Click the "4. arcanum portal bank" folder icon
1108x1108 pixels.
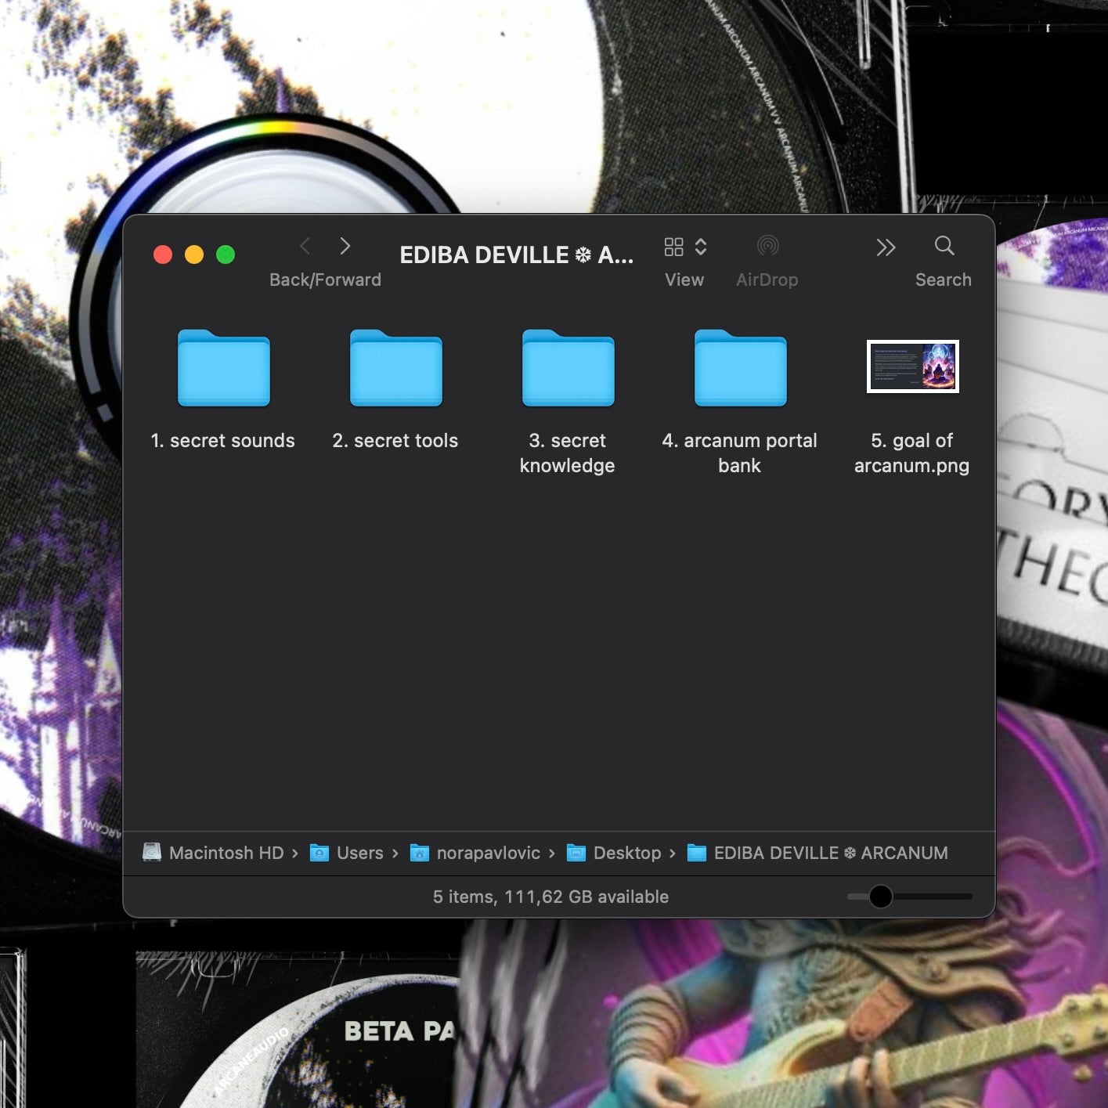pos(740,368)
